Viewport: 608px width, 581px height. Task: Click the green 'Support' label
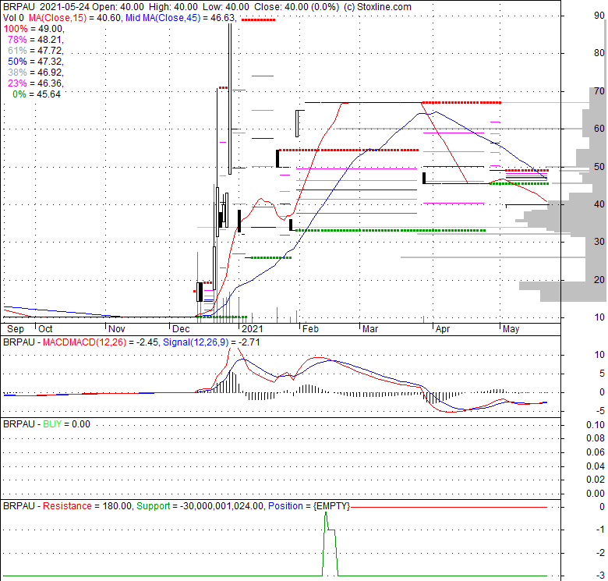(x=153, y=506)
